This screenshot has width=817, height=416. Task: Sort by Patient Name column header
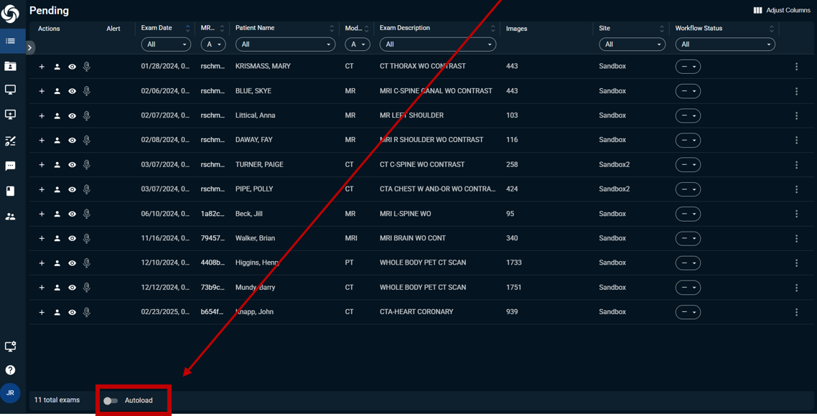point(255,28)
